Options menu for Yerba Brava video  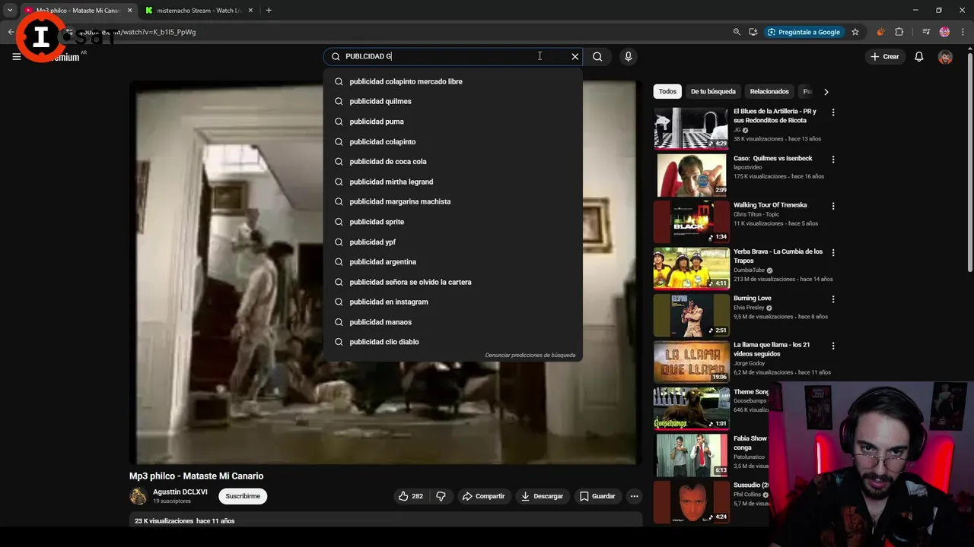(833, 252)
